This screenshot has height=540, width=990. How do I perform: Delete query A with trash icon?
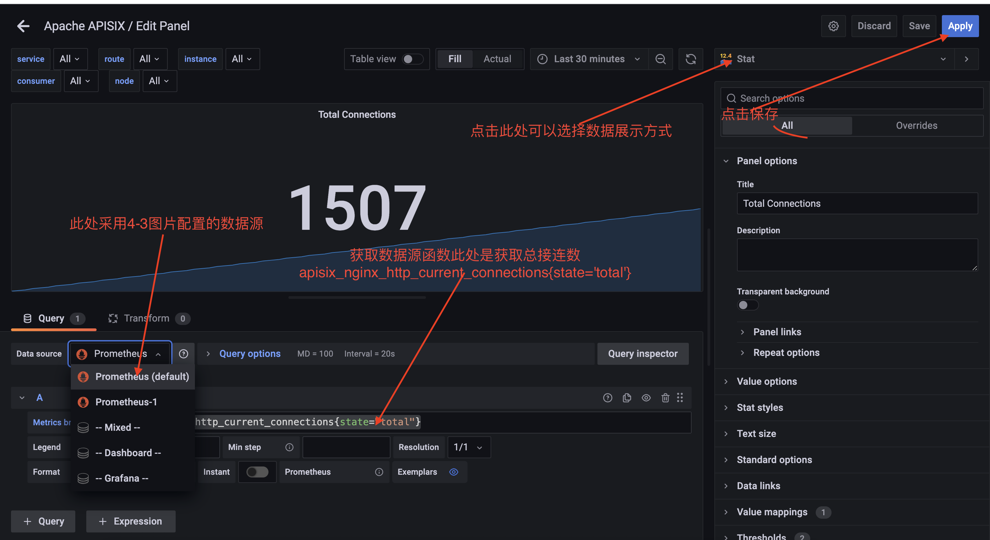click(x=665, y=397)
